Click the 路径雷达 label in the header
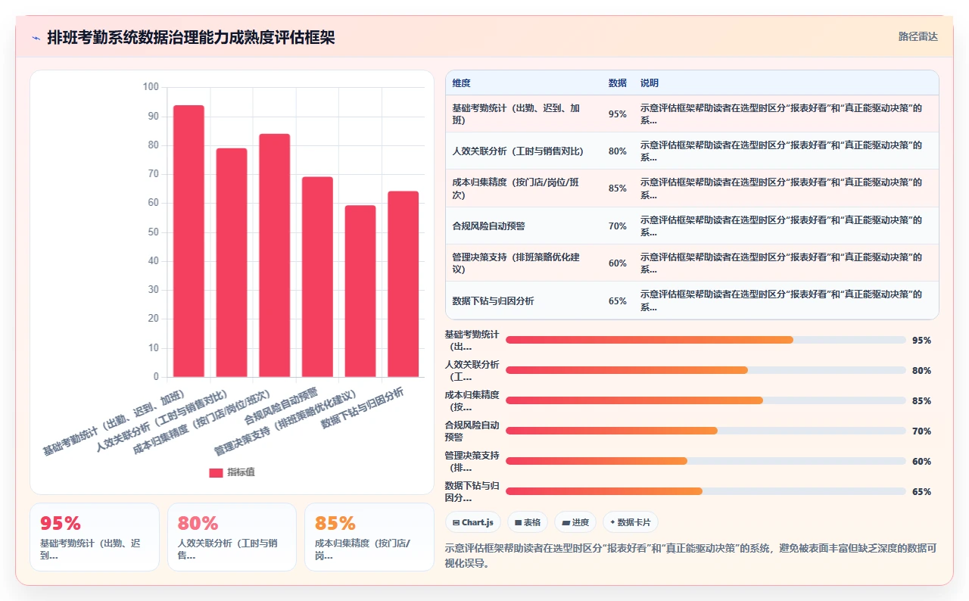Image resolution: width=969 pixels, height=601 pixels. coord(918,36)
